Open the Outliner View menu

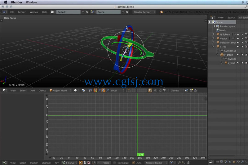[221, 18]
